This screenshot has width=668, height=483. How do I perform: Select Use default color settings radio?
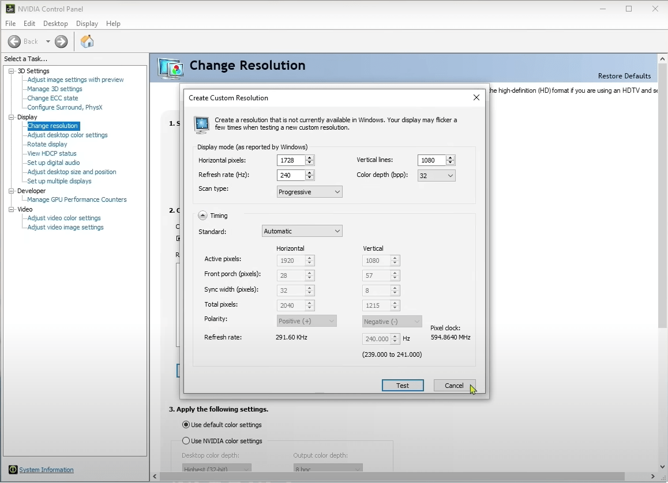pyautogui.click(x=186, y=425)
